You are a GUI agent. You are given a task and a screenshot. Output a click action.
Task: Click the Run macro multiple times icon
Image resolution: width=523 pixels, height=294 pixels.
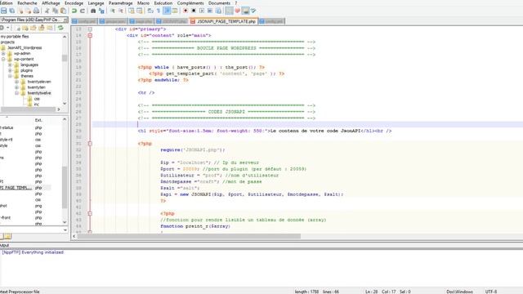point(210,11)
